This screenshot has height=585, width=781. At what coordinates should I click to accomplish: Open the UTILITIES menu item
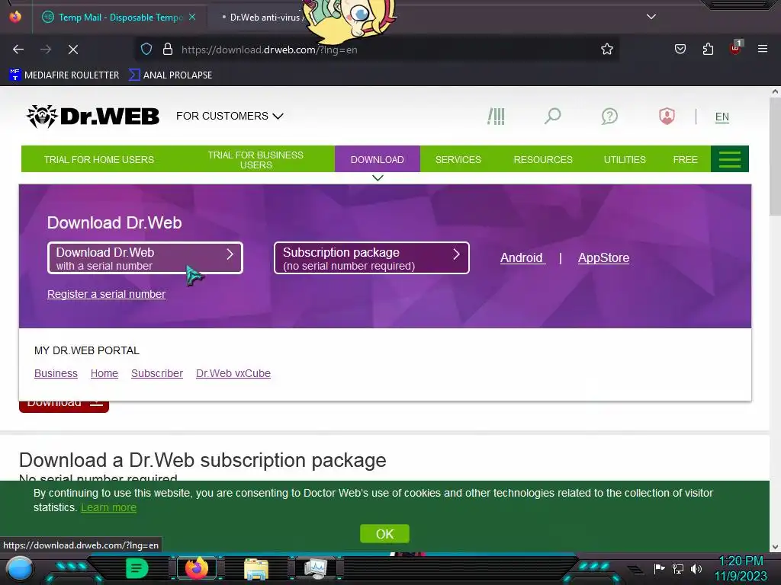click(625, 160)
